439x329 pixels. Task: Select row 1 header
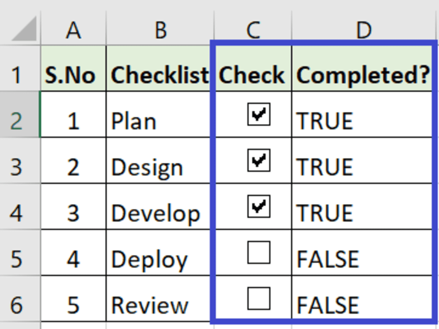pos(16,75)
